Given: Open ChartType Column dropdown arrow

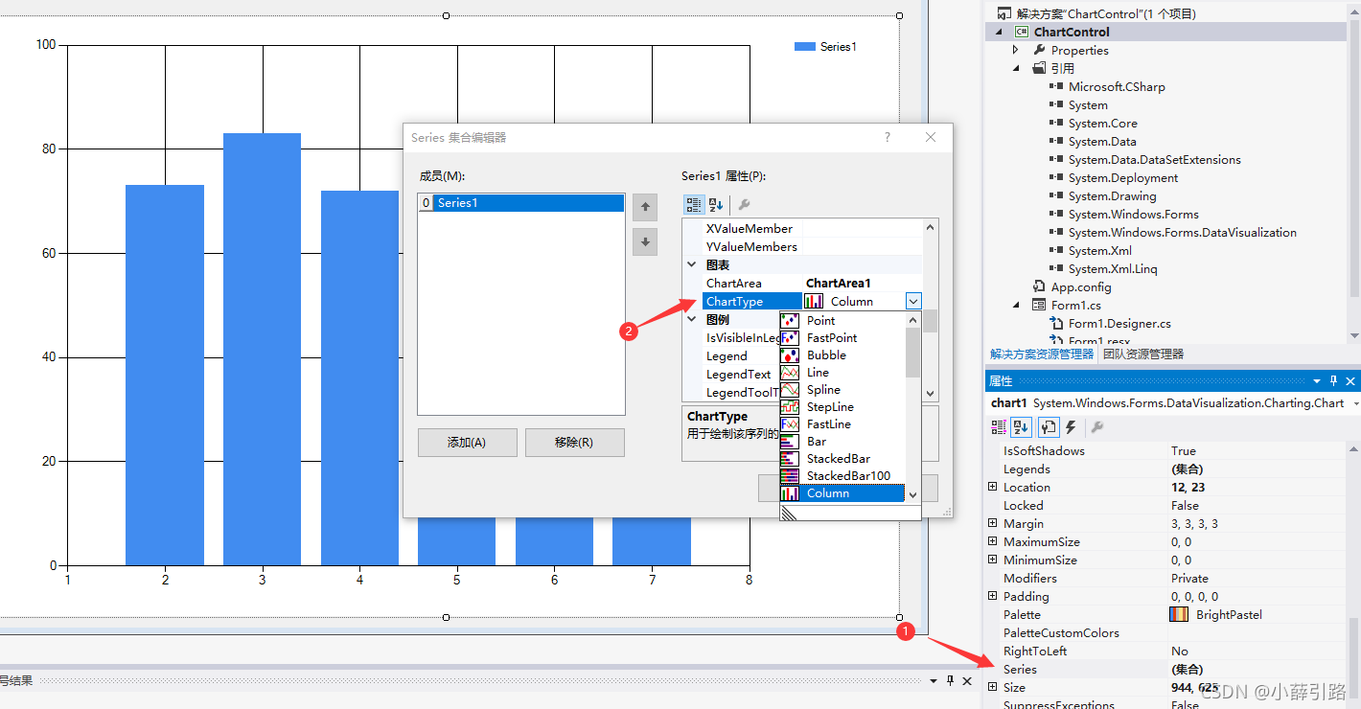Looking at the screenshot, I should tap(913, 301).
